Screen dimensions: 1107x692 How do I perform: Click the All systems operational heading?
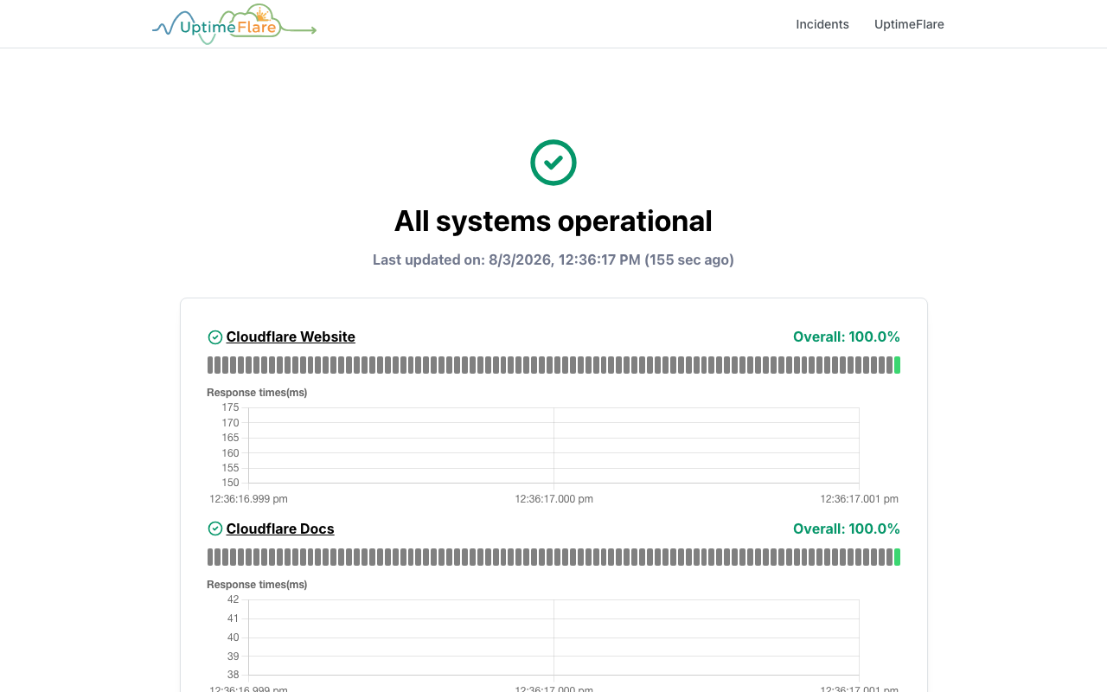coord(553,221)
